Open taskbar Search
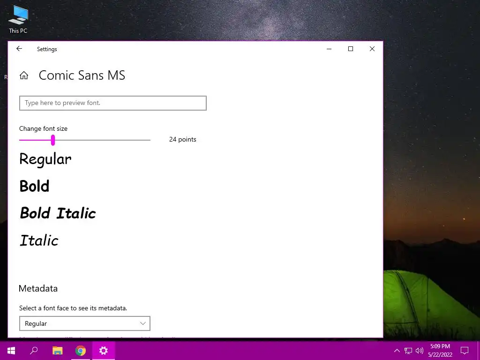This screenshot has width=480, height=360. (x=34, y=351)
